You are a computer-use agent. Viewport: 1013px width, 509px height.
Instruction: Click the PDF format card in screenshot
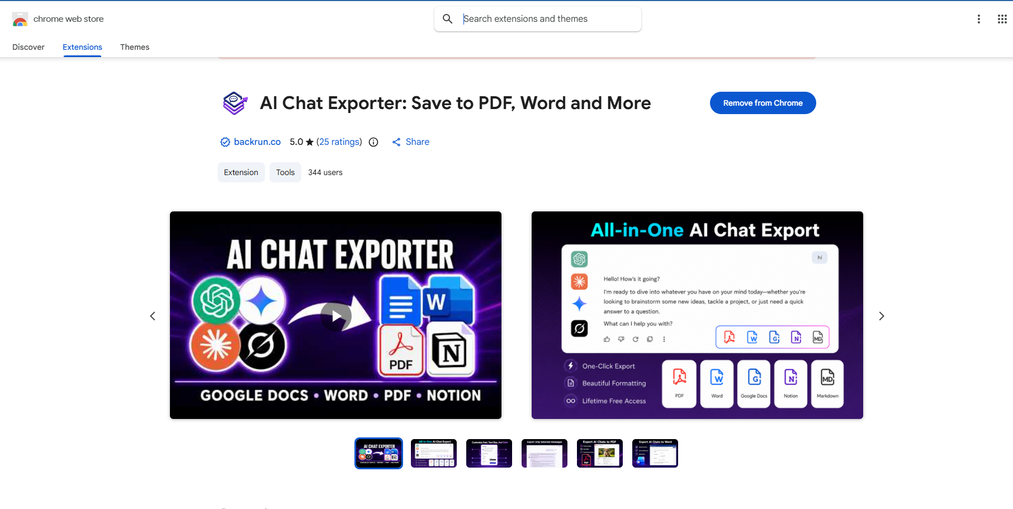click(x=679, y=384)
